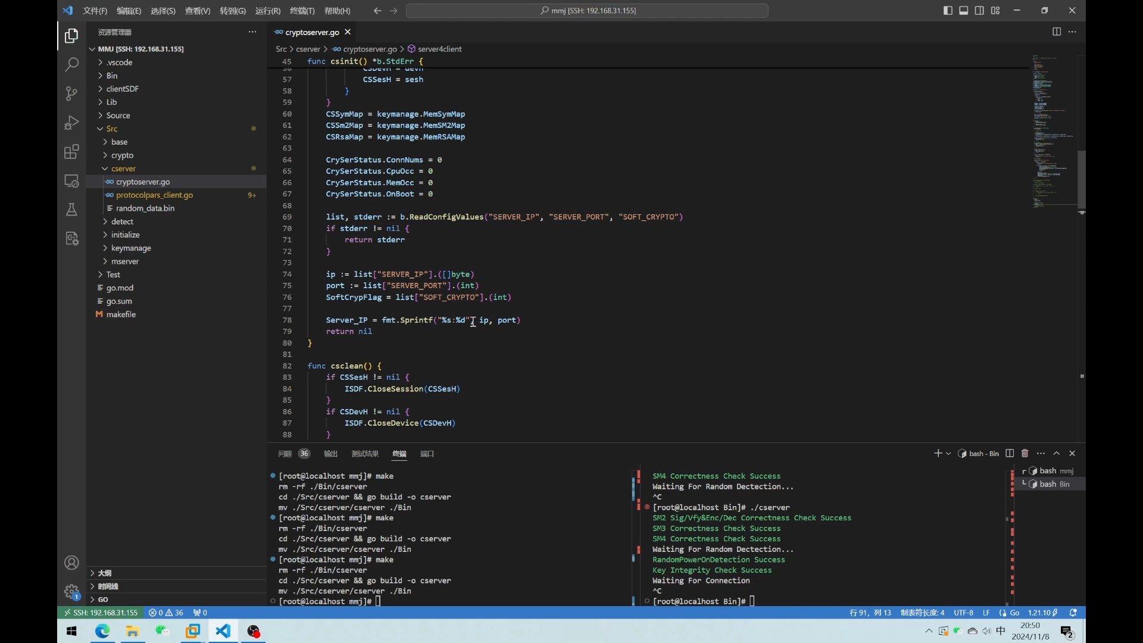Toggle bottom panel visibility

[x=964, y=11]
